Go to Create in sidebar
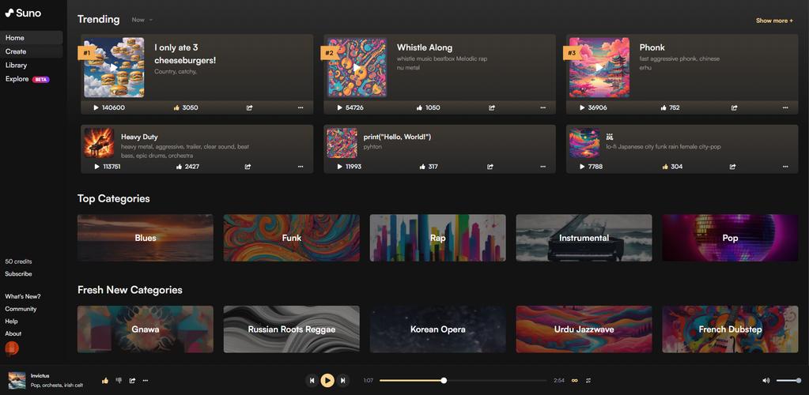809x395 pixels. pos(32,51)
